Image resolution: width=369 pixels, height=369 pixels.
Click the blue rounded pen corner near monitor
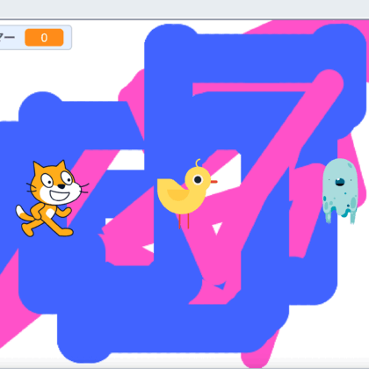(42, 105)
